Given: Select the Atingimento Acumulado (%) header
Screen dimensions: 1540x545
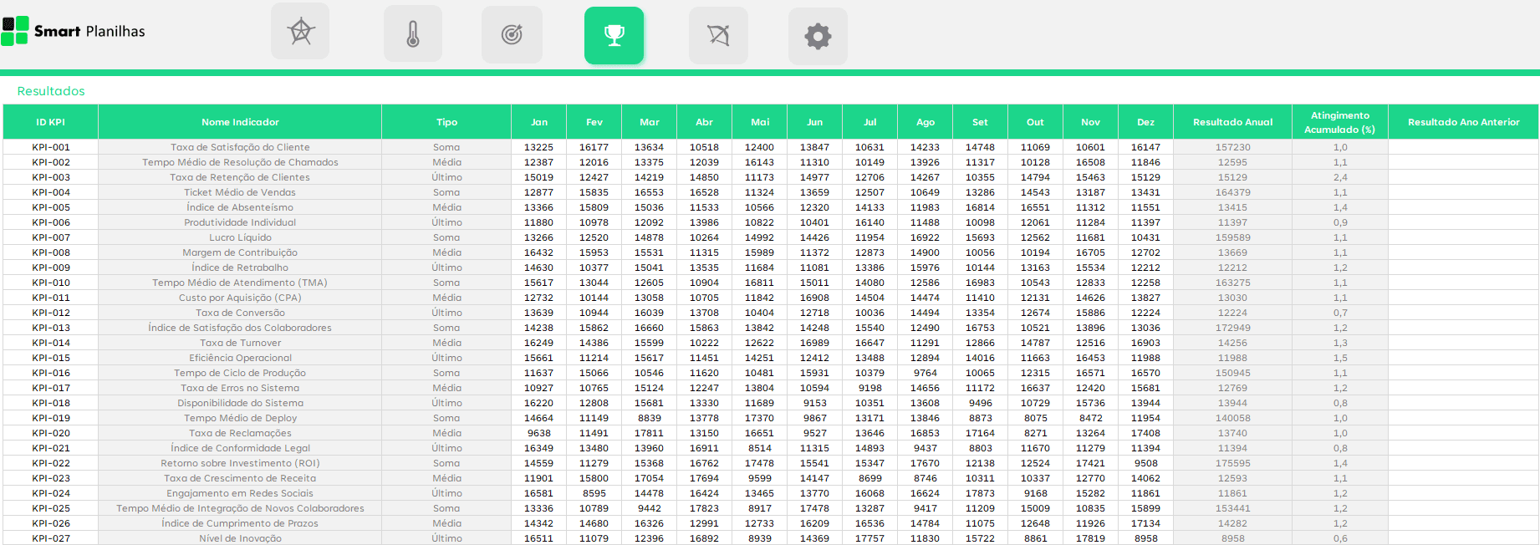Looking at the screenshot, I should pyautogui.click(x=1339, y=122).
